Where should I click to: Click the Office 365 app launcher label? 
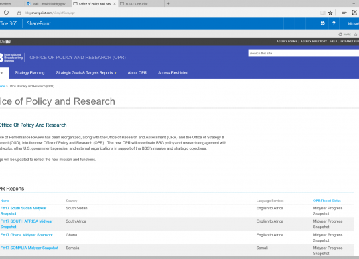[x=9, y=23]
